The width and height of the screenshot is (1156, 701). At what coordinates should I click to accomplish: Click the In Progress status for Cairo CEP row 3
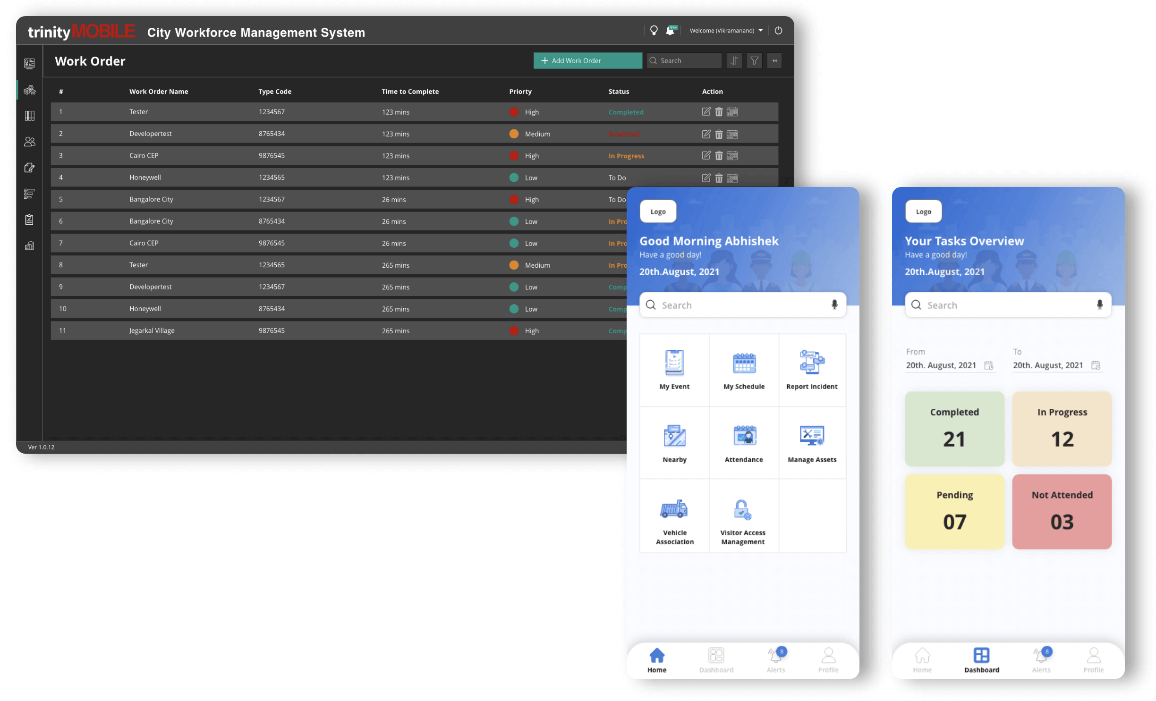tap(626, 156)
